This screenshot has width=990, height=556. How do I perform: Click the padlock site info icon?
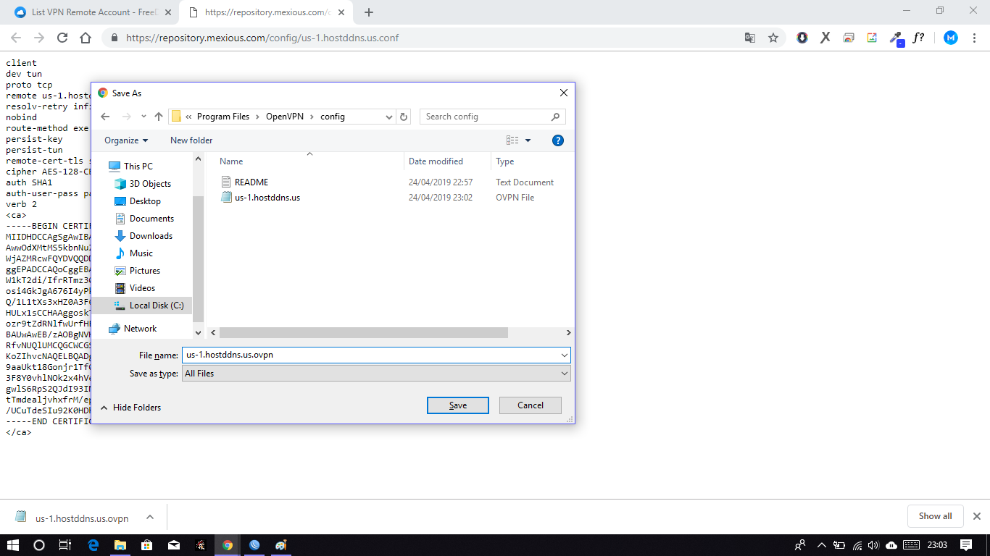115,38
